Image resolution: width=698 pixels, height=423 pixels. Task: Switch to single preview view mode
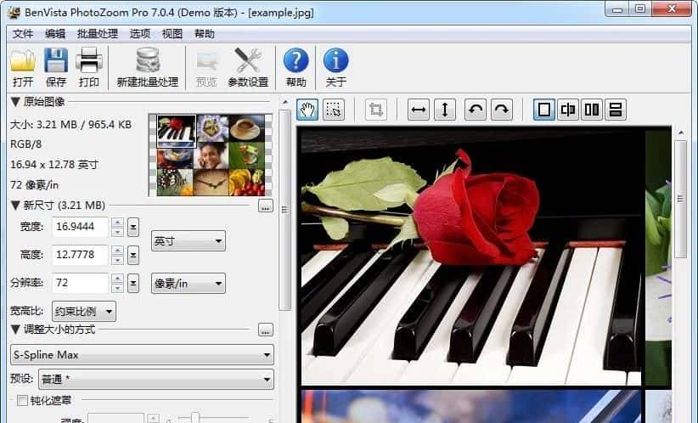click(544, 110)
